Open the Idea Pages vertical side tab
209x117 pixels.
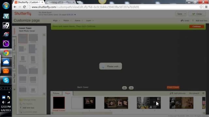pos(14,78)
